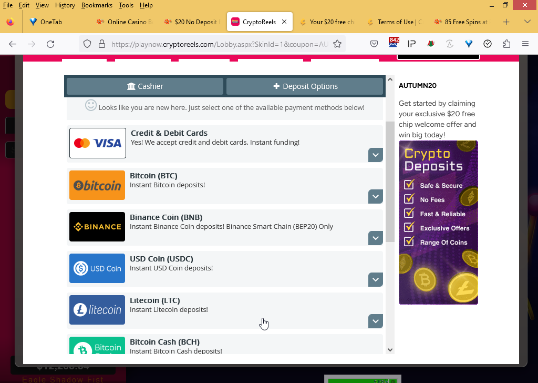
Task: Switch to the OneTab browser tab
Action: click(x=50, y=22)
